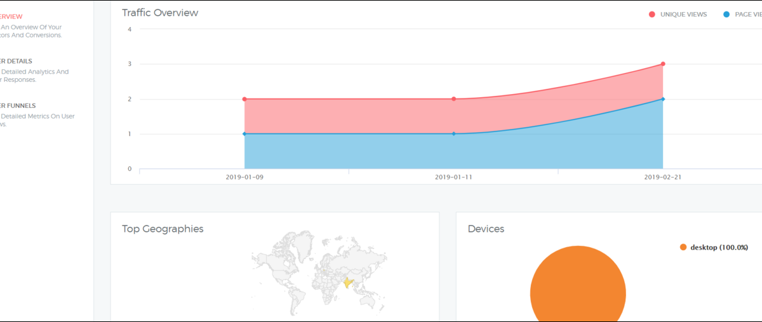Image resolution: width=762 pixels, height=322 pixels.
Task: Select the Unique Views point at 2019-01-11
Action: pos(453,99)
